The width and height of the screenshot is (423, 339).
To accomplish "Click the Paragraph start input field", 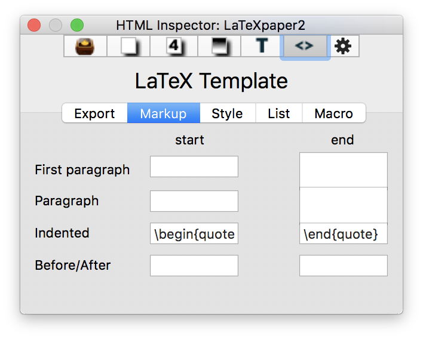I will coord(194,201).
